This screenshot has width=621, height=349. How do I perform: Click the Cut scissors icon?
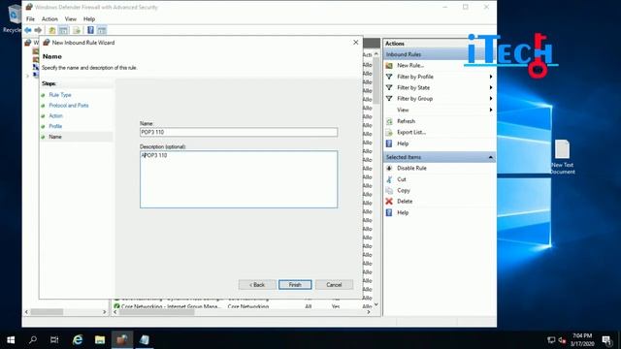pyautogui.click(x=389, y=179)
